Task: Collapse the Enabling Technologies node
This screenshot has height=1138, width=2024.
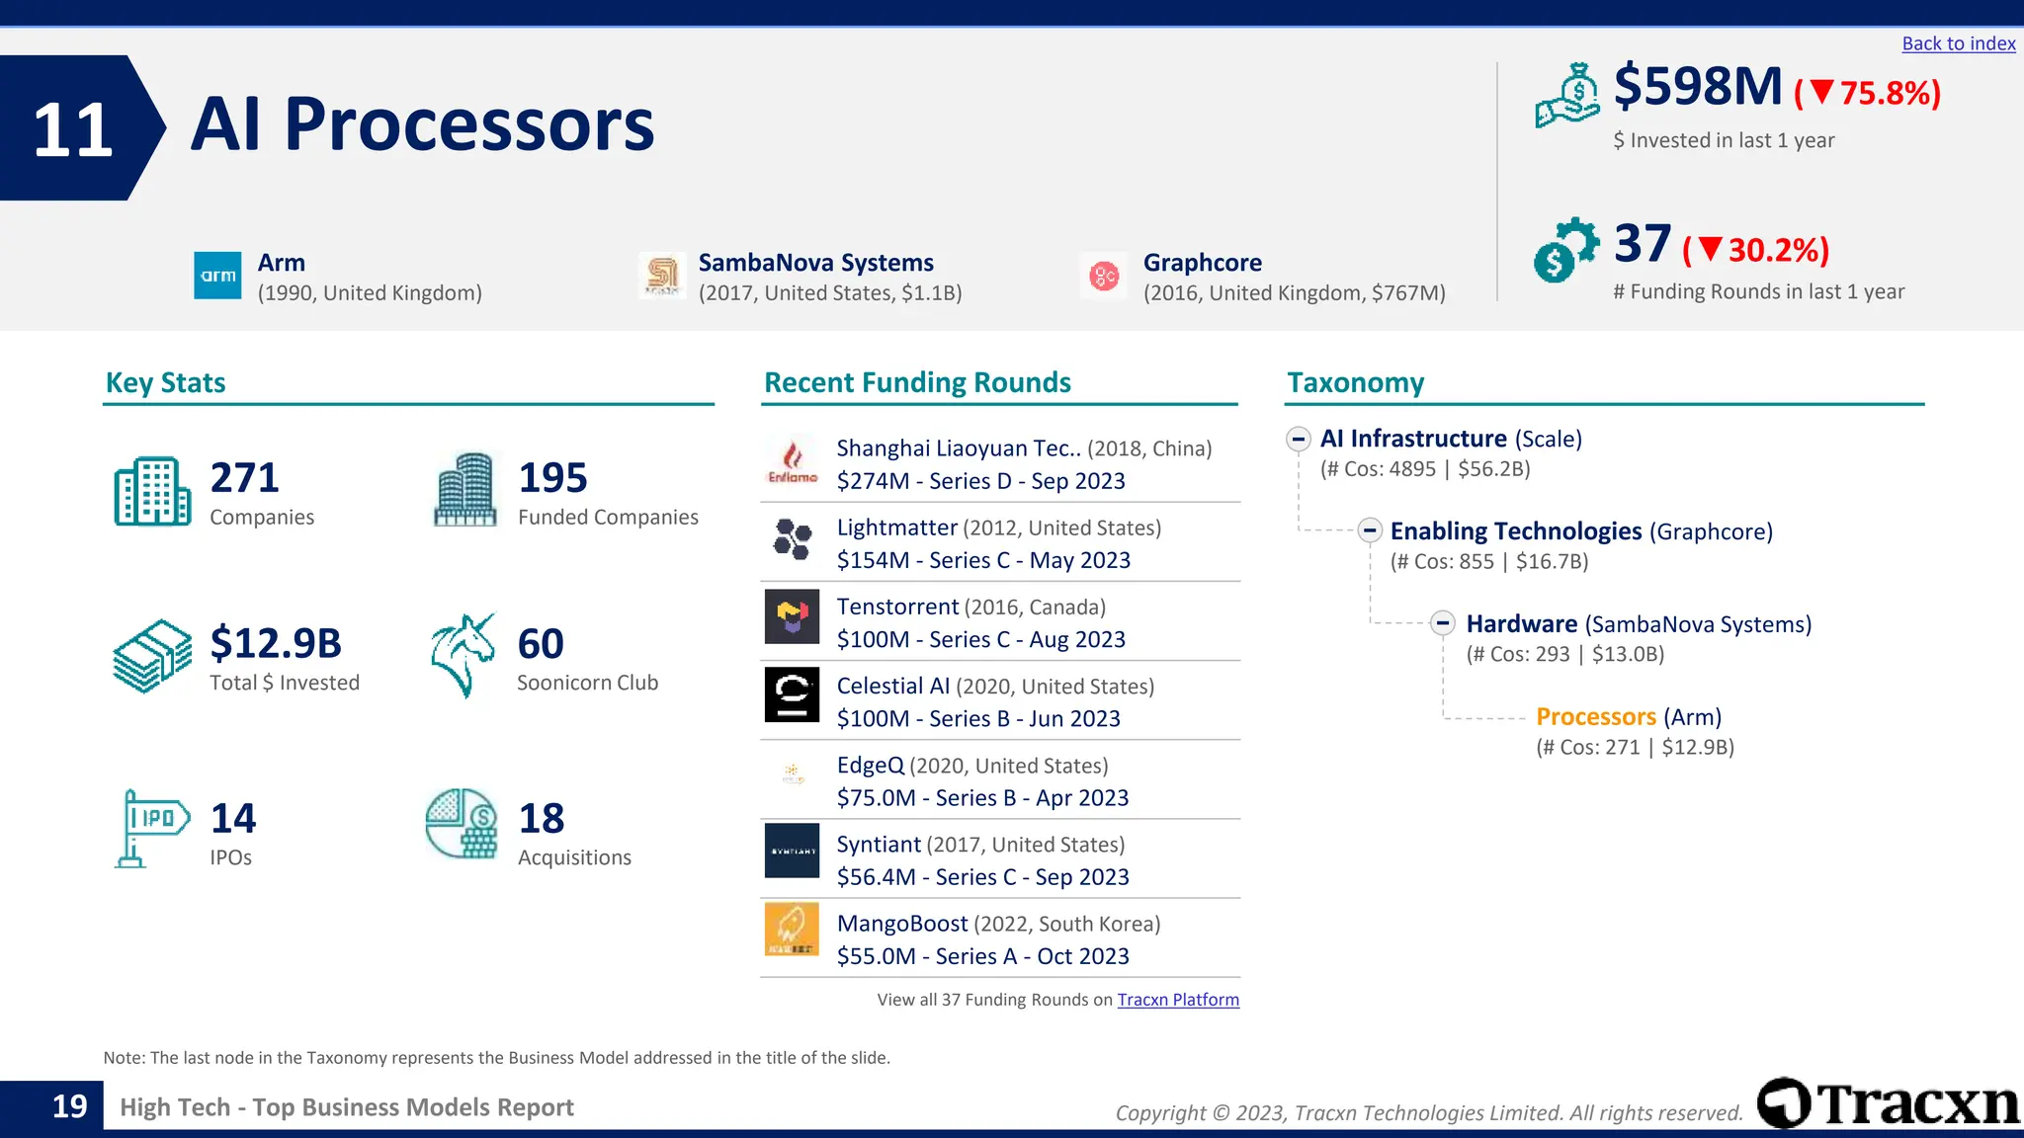Action: [x=1370, y=530]
